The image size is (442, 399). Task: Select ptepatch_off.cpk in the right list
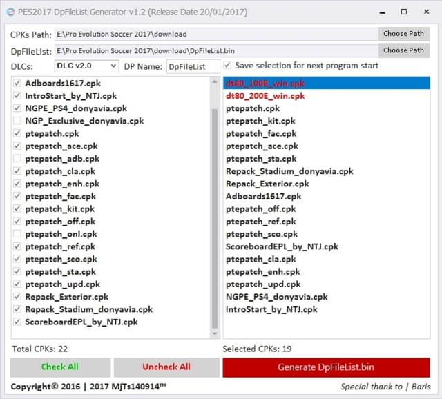(x=327, y=208)
